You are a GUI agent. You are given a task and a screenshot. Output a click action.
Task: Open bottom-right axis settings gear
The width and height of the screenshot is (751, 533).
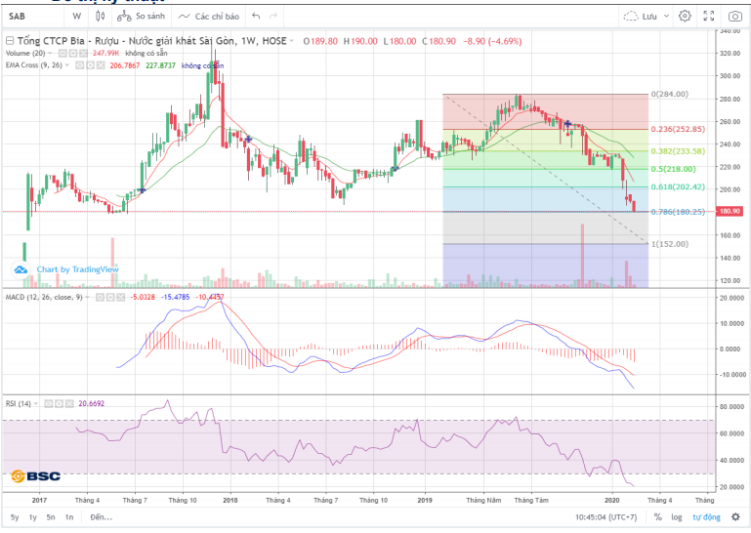click(735, 517)
